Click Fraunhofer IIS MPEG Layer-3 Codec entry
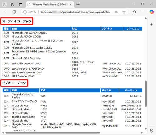This screenshot has height=135, width=156. tap(39, 53)
